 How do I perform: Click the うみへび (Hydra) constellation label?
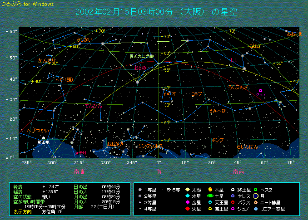pyautogui.click(x=217, y=111)
